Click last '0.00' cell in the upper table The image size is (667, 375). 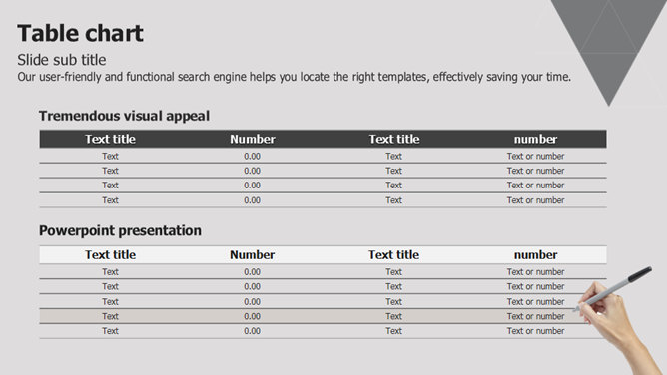click(253, 200)
